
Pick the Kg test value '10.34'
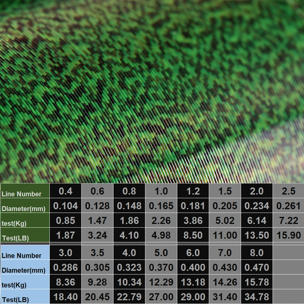coord(129,282)
